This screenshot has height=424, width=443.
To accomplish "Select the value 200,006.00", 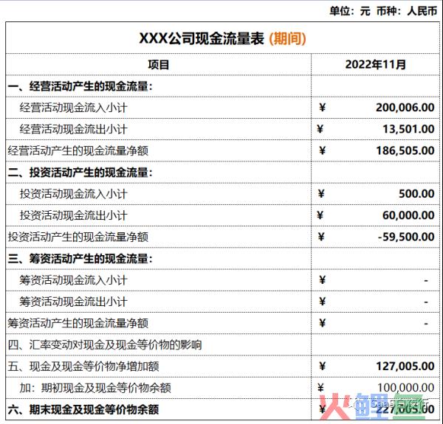I will coord(405,108).
